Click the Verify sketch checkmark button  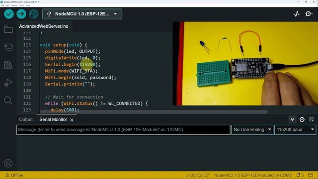[9, 14]
